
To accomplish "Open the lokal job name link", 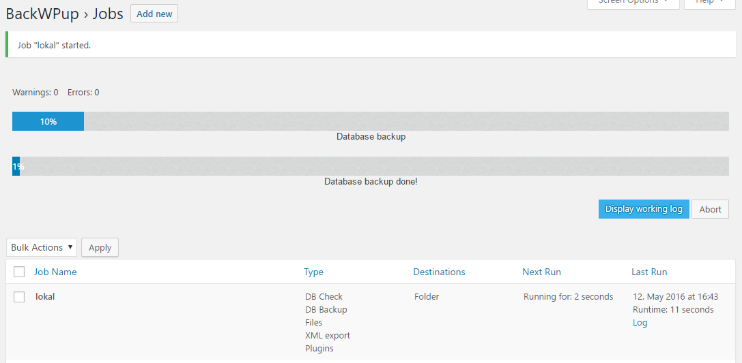I will pos(45,297).
